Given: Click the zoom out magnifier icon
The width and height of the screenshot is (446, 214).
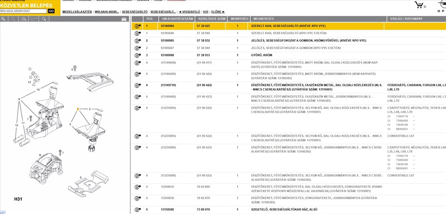Looking at the screenshot, I should (14, 19).
